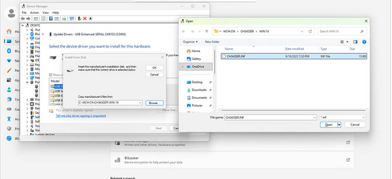392x179 pixels.
Task: Click the Open button in file dialog
Action: 329,125
